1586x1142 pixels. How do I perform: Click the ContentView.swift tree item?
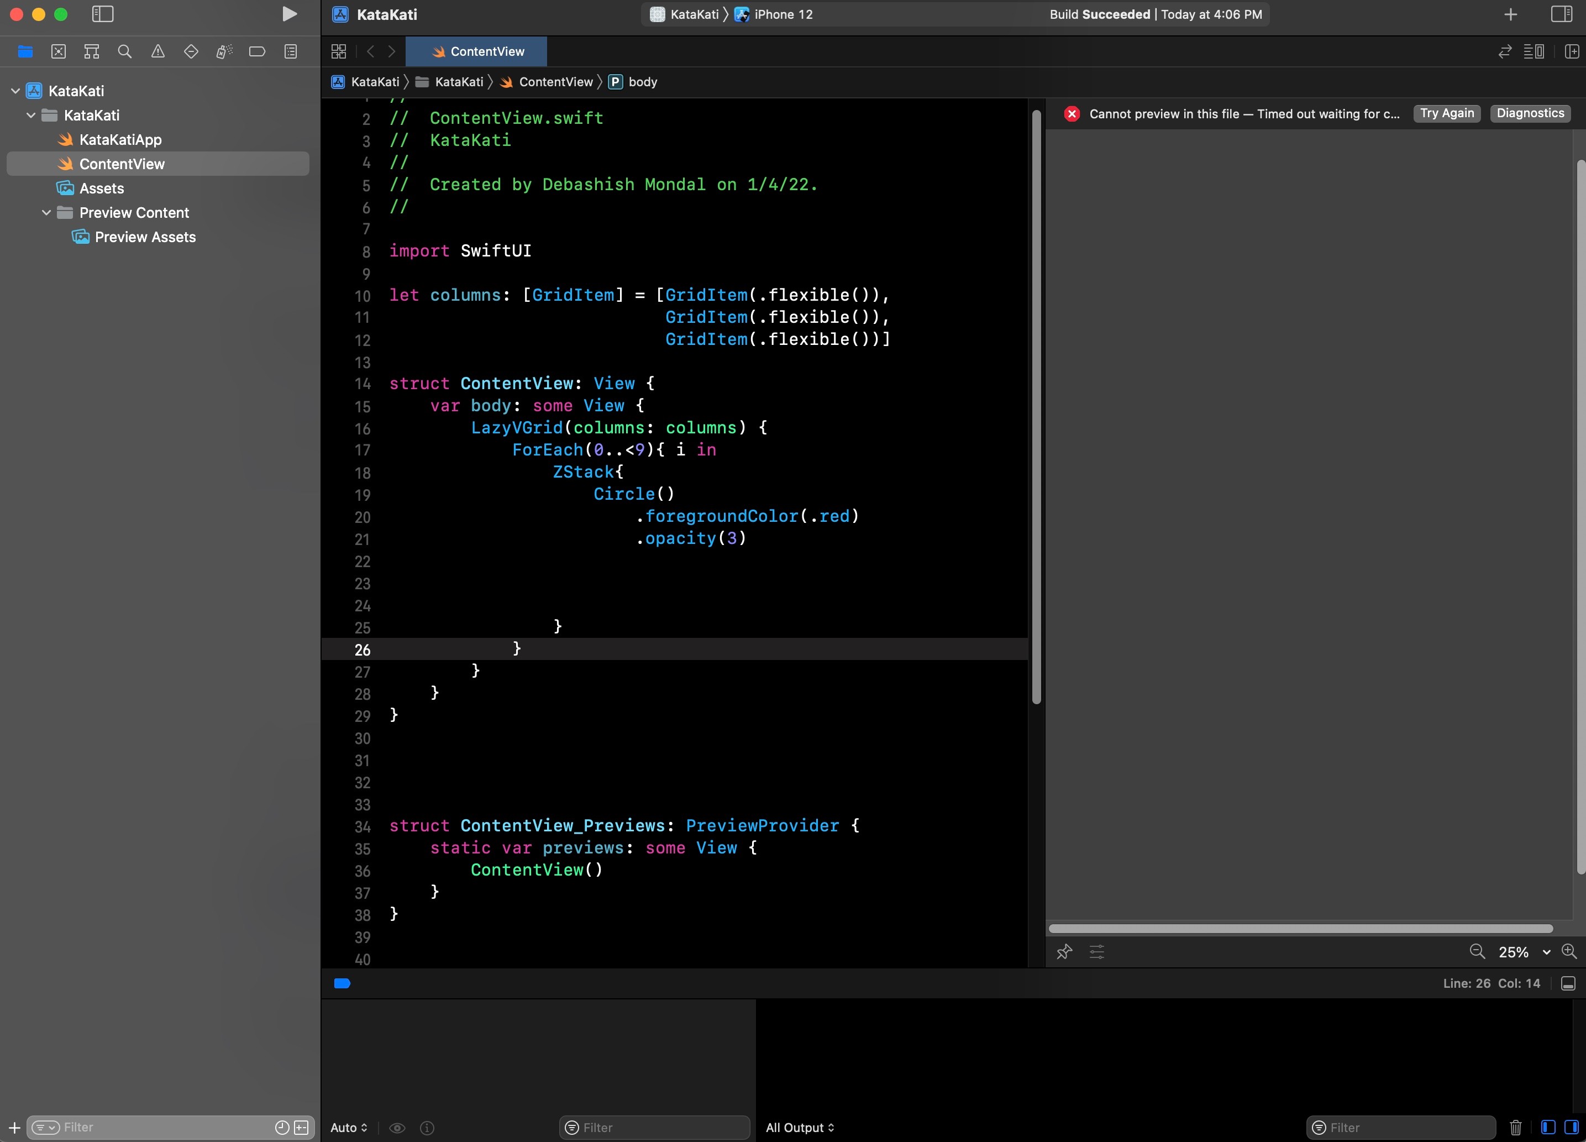(x=122, y=164)
